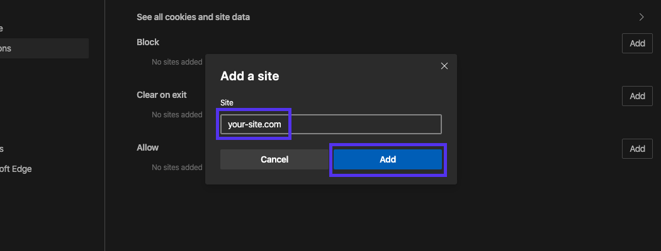The width and height of the screenshot is (661, 251).
Task: Open the sidebar item ending in "oft Edge"
Action: (x=16, y=169)
